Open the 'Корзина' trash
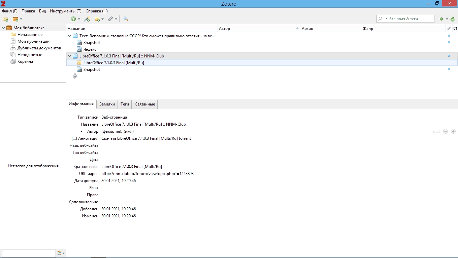The height and width of the screenshot is (258, 458). pyautogui.click(x=25, y=61)
